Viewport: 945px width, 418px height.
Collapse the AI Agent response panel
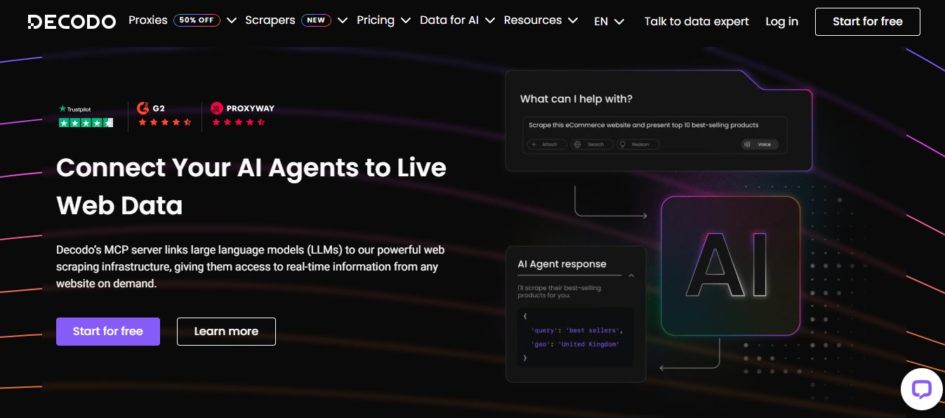click(631, 276)
